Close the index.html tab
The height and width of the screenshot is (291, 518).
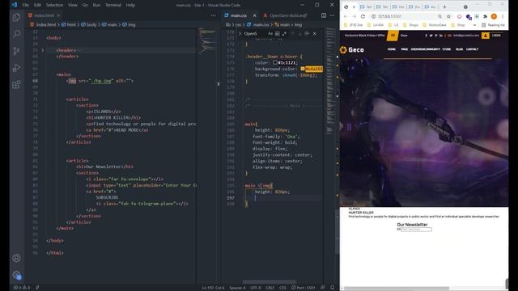coord(58,15)
